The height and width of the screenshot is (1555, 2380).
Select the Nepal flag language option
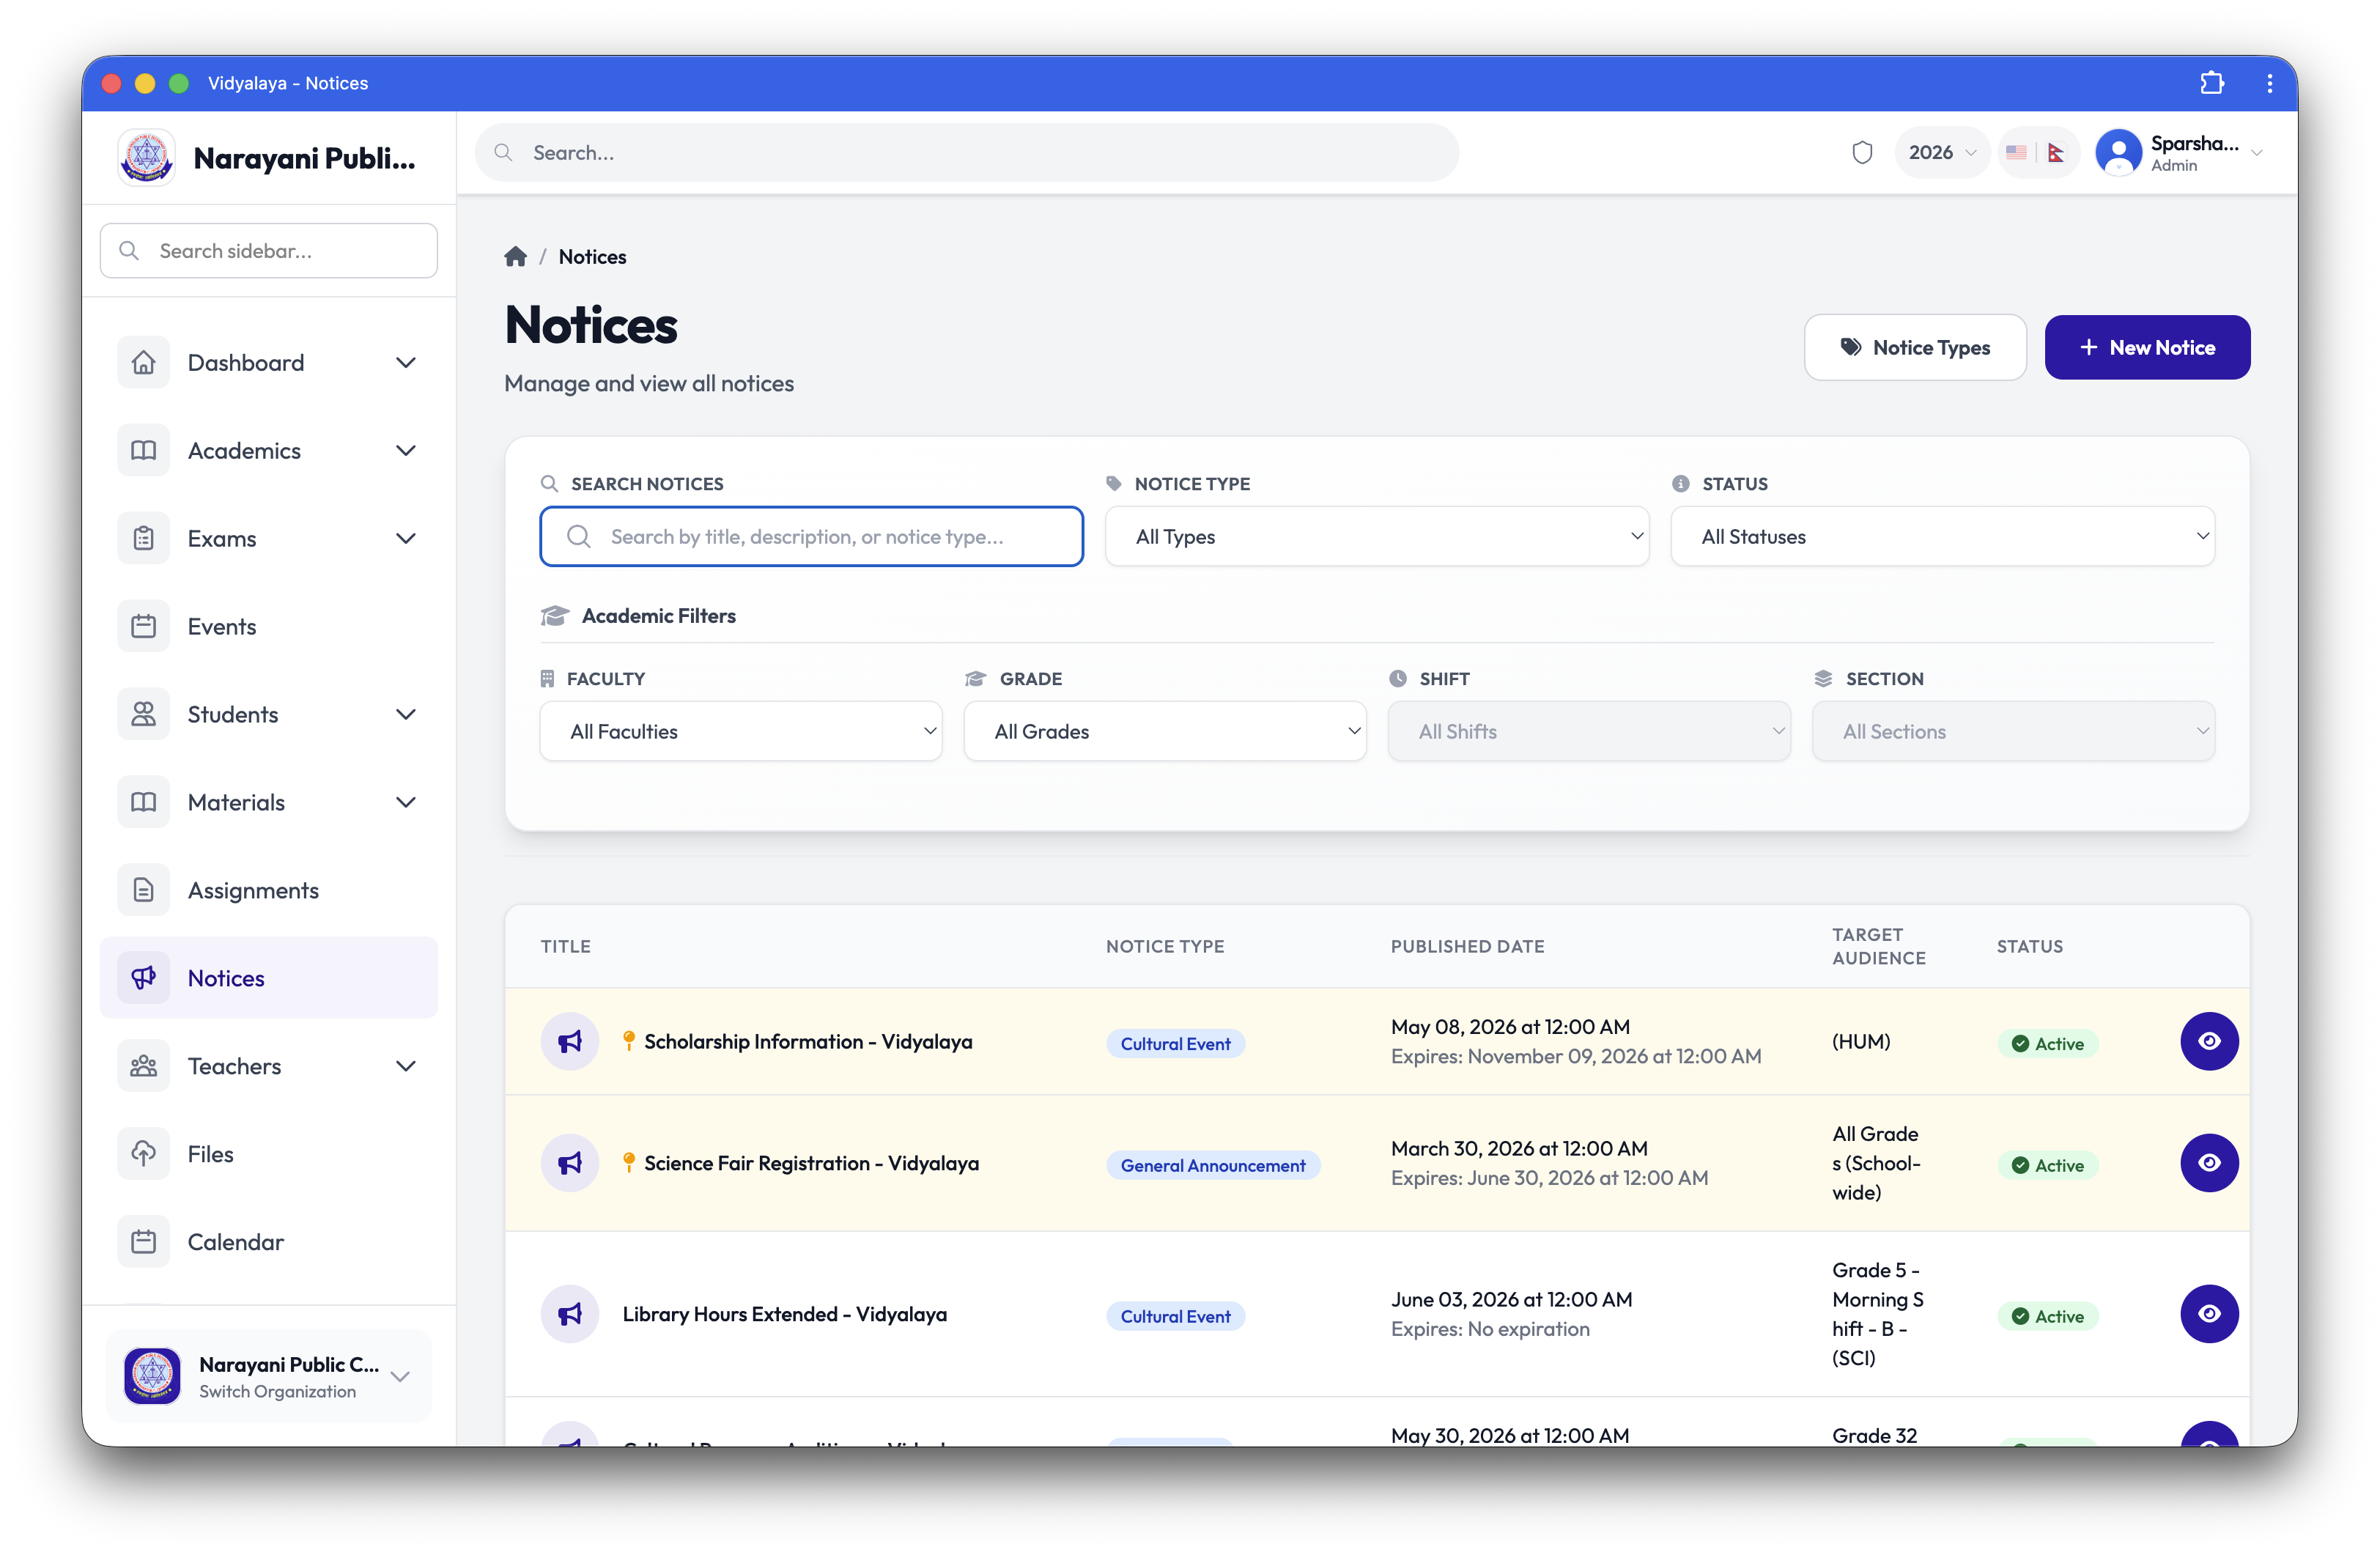coord(2056,153)
